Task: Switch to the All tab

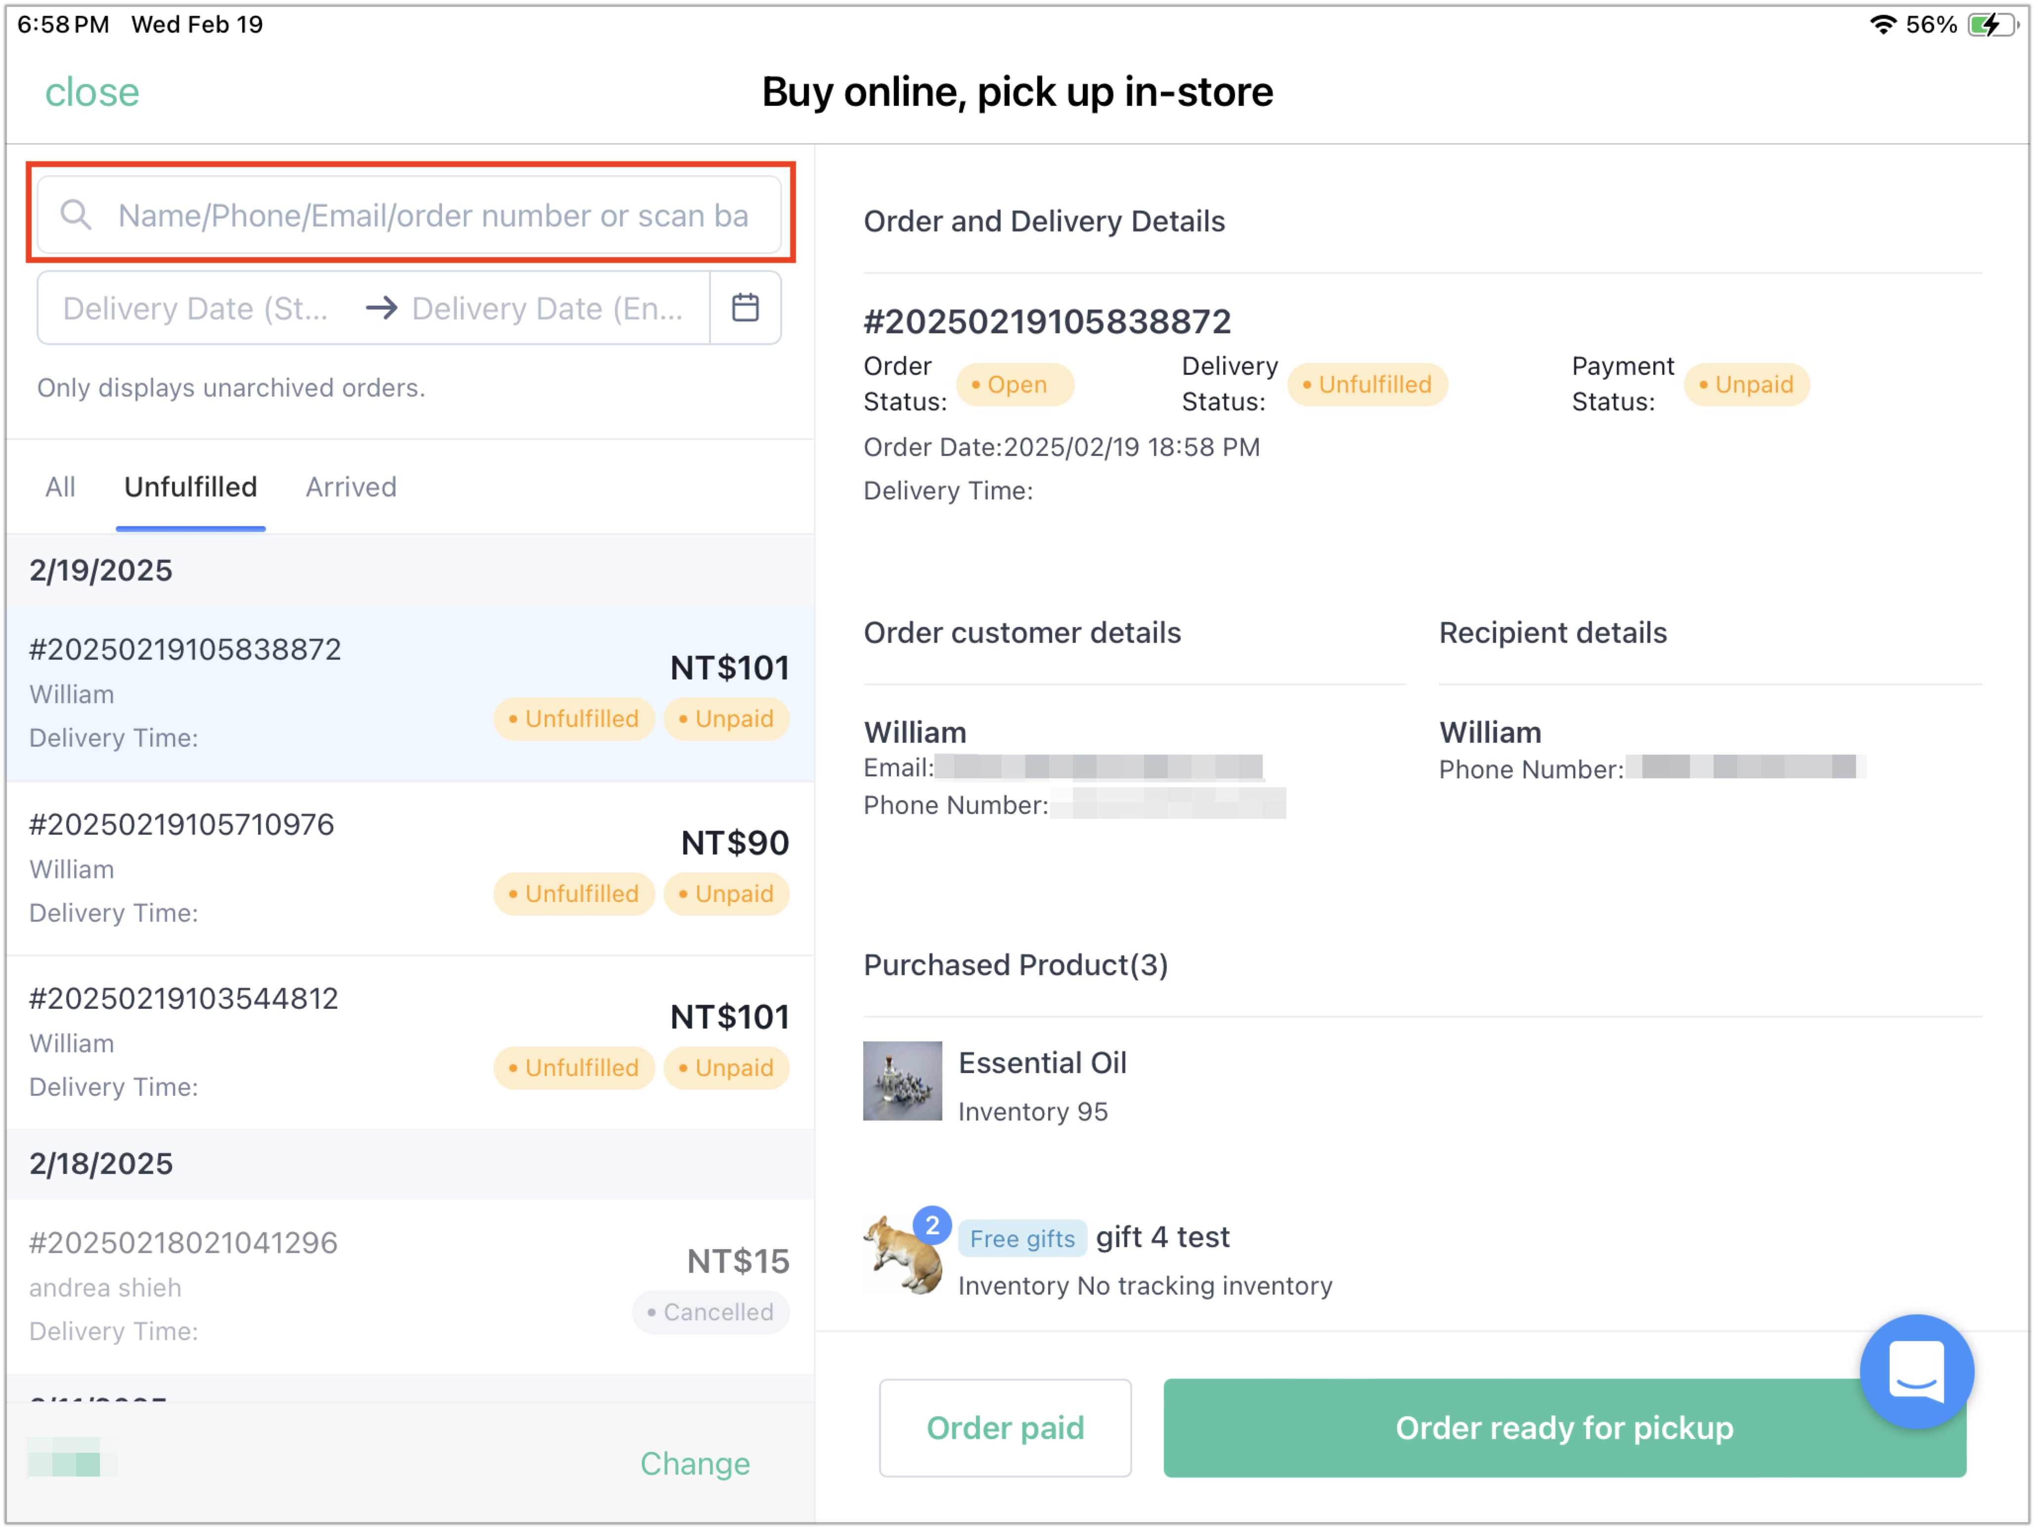Action: pyautogui.click(x=61, y=487)
